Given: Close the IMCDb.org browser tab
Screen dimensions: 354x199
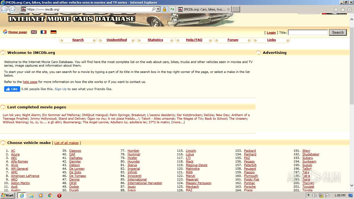Looking at the screenshot, I should click(228, 9).
